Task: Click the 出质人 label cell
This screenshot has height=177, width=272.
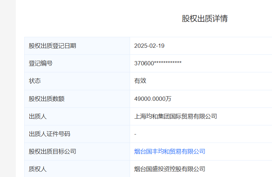Action: pyautogui.click(x=77, y=116)
